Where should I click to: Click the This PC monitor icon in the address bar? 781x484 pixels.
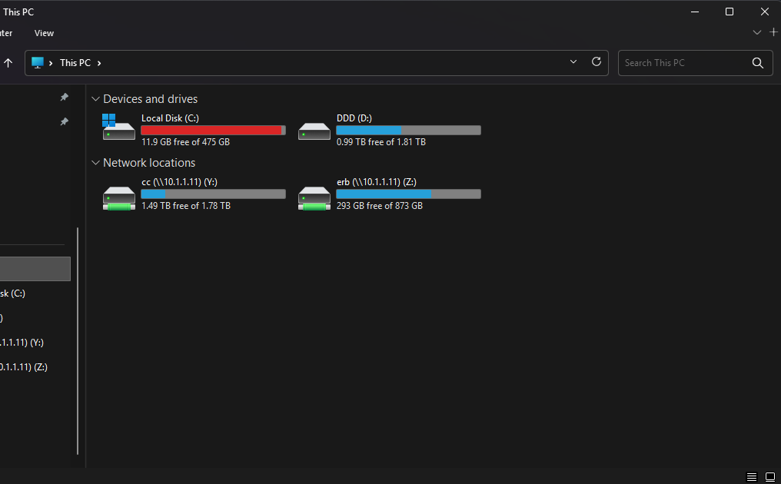tap(38, 63)
